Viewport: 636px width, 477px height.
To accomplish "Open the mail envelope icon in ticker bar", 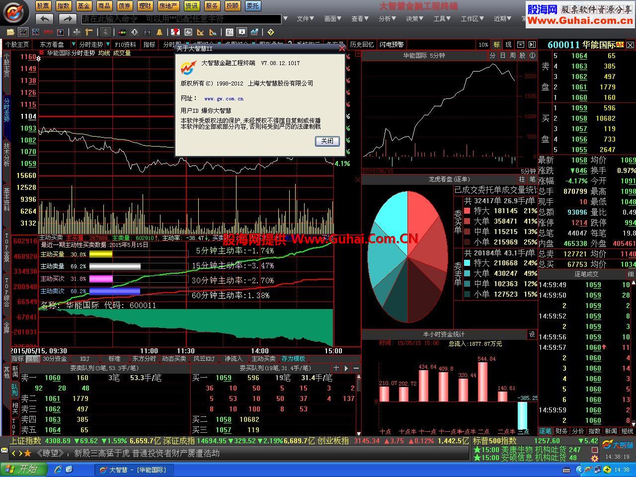I will click(x=4, y=451).
